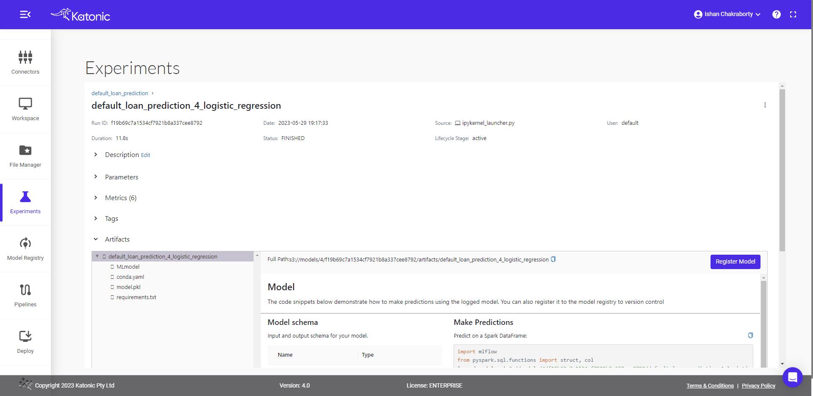Open the Model Registry section
813x396 pixels.
25,249
